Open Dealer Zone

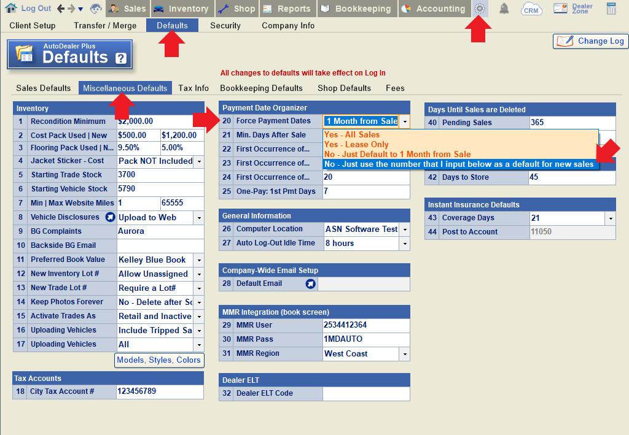coord(573,9)
